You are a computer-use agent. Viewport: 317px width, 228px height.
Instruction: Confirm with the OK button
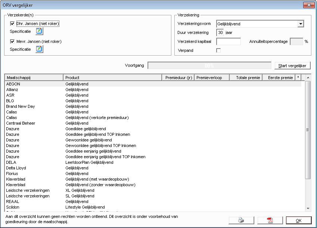click(299, 220)
